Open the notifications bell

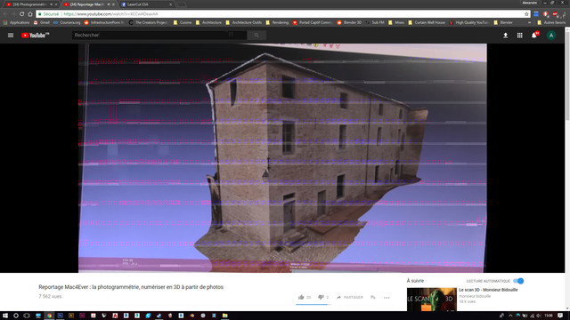pyautogui.click(x=534, y=36)
